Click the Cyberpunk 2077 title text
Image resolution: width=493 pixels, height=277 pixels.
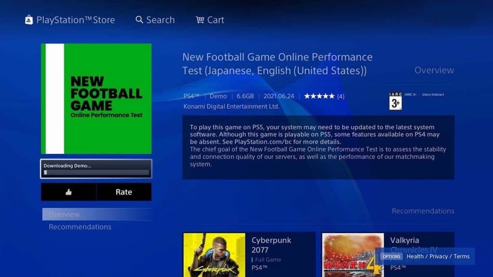pos(271,245)
